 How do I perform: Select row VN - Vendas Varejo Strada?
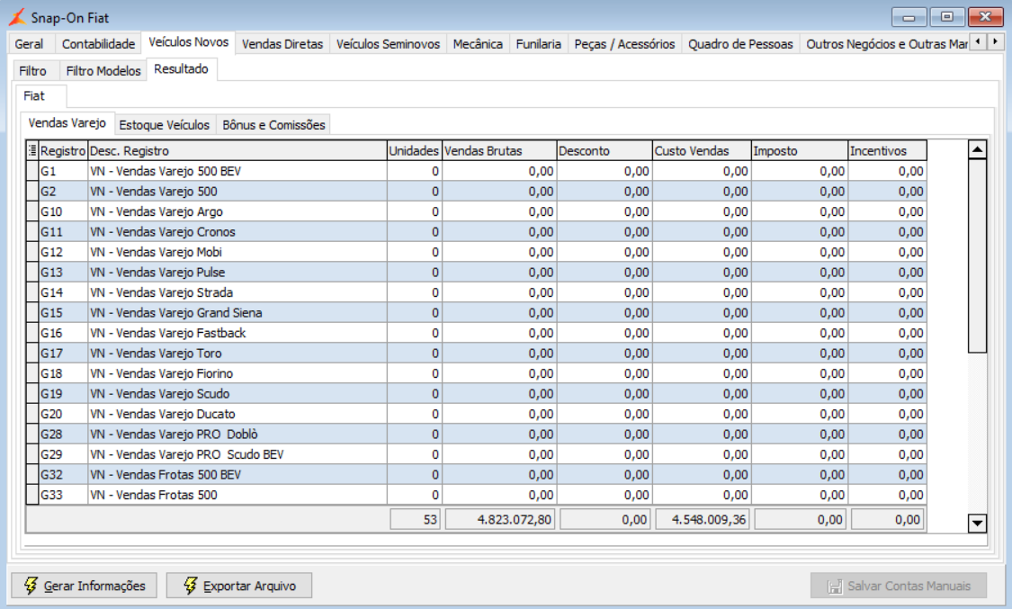pyautogui.click(x=476, y=292)
